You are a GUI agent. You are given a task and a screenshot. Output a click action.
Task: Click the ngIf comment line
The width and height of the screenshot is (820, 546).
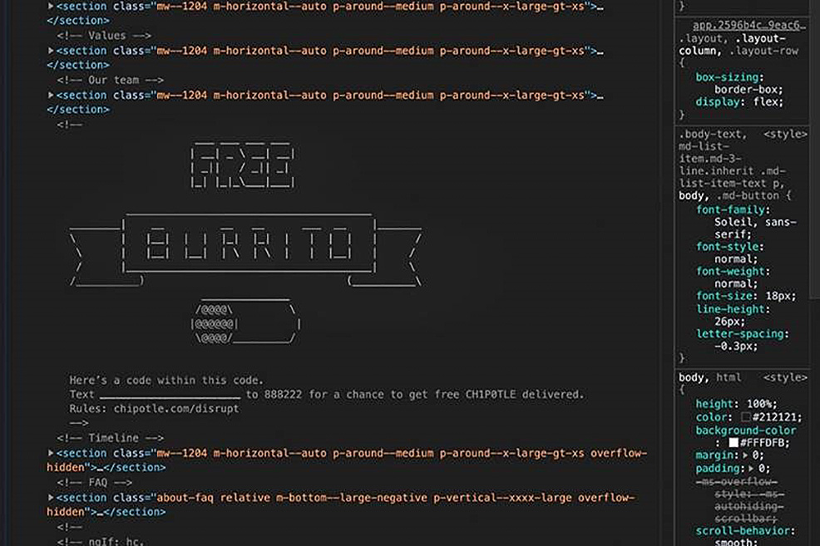[x=100, y=541]
